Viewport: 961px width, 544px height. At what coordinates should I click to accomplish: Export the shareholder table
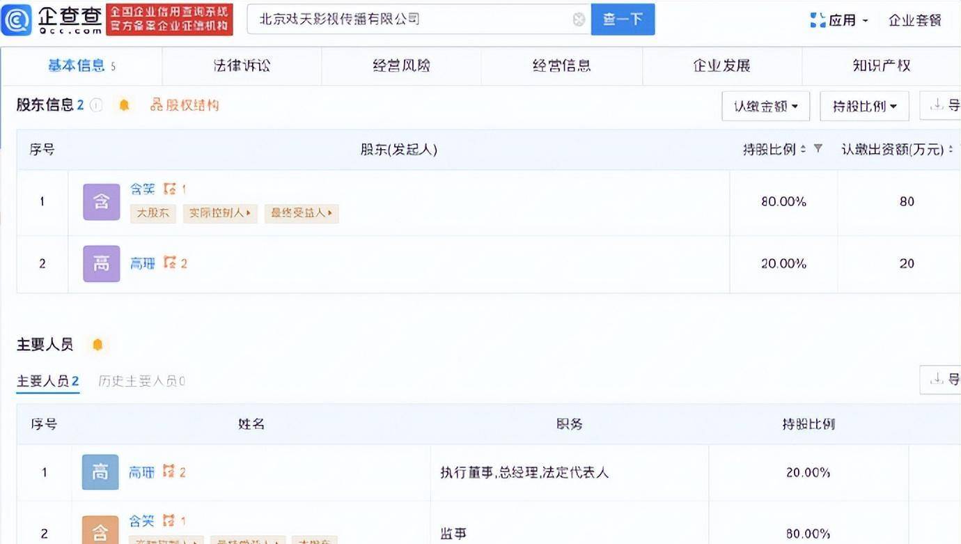pyautogui.click(x=941, y=106)
